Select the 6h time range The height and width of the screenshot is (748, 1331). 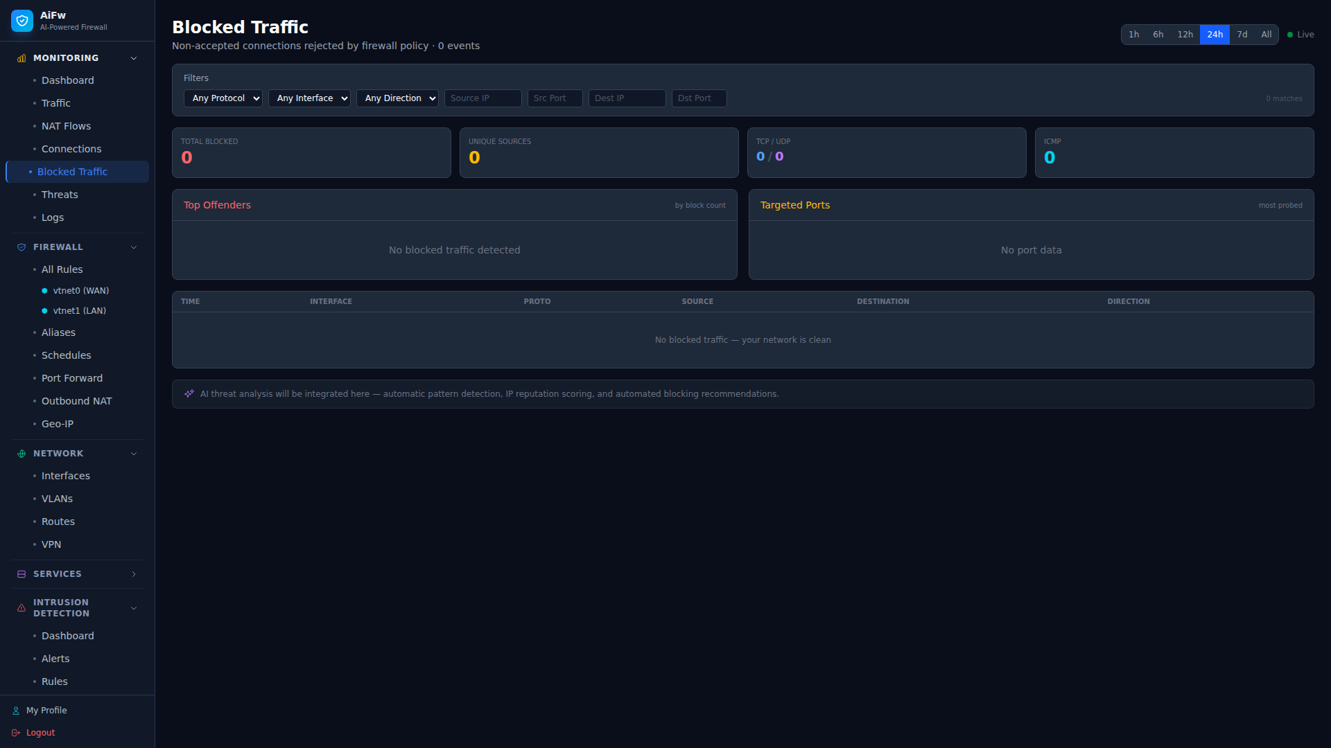pyautogui.click(x=1158, y=35)
